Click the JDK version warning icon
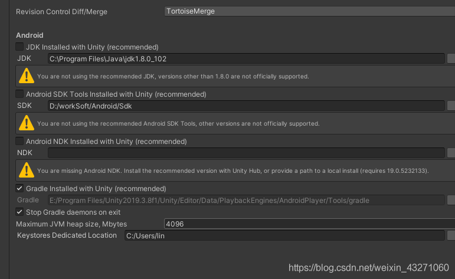This screenshot has width=455, height=279. point(27,76)
